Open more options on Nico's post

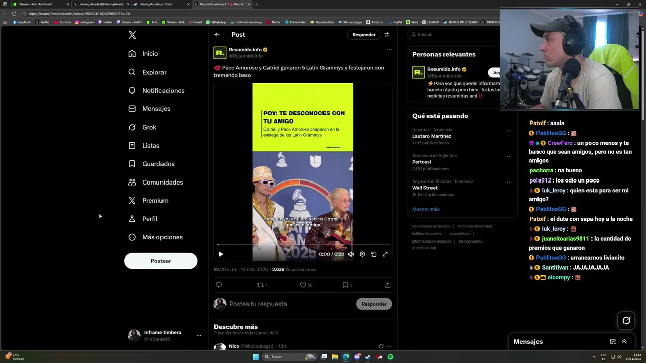pyautogui.click(x=389, y=346)
